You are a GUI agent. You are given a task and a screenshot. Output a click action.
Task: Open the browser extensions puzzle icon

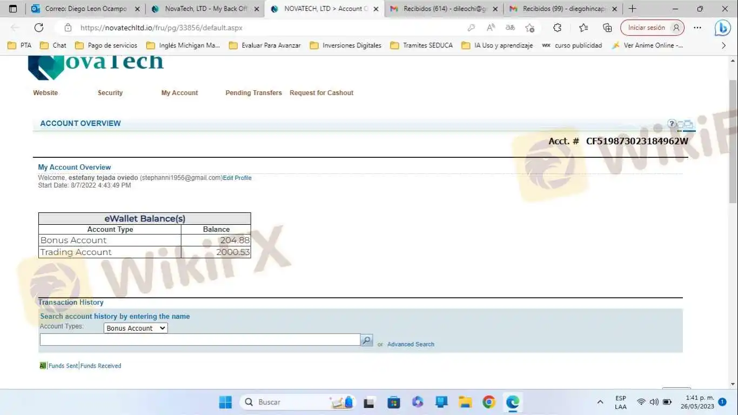click(x=557, y=28)
